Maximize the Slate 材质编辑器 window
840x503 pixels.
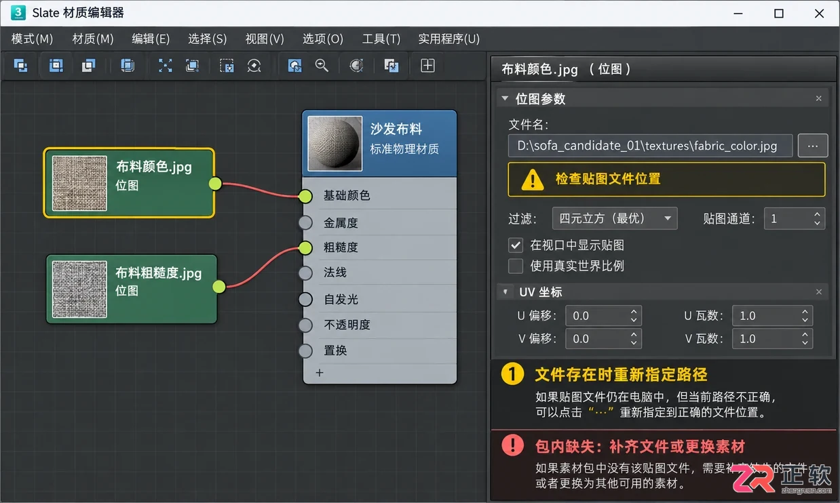(779, 14)
